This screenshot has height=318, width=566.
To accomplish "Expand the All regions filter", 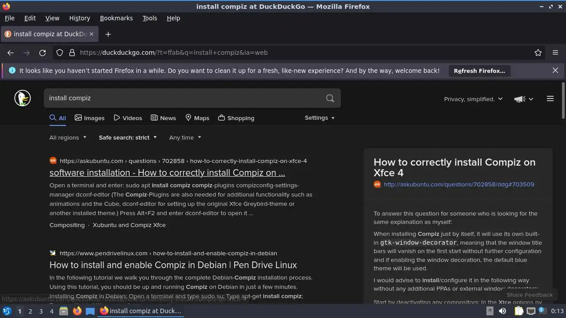I will (x=68, y=137).
